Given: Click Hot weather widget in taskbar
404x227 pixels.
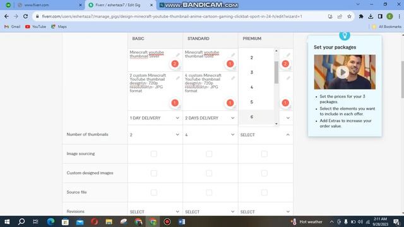Looking at the screenshot, I should (x=307, y=221).
